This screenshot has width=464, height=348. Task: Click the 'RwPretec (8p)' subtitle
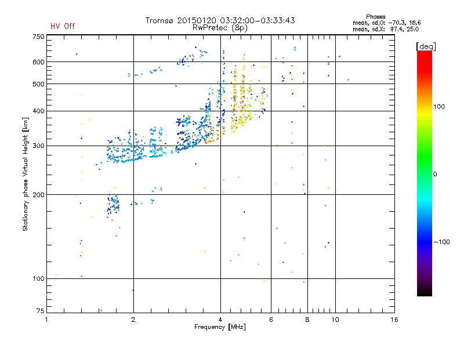pyautogui.click(x=220, y=28)
